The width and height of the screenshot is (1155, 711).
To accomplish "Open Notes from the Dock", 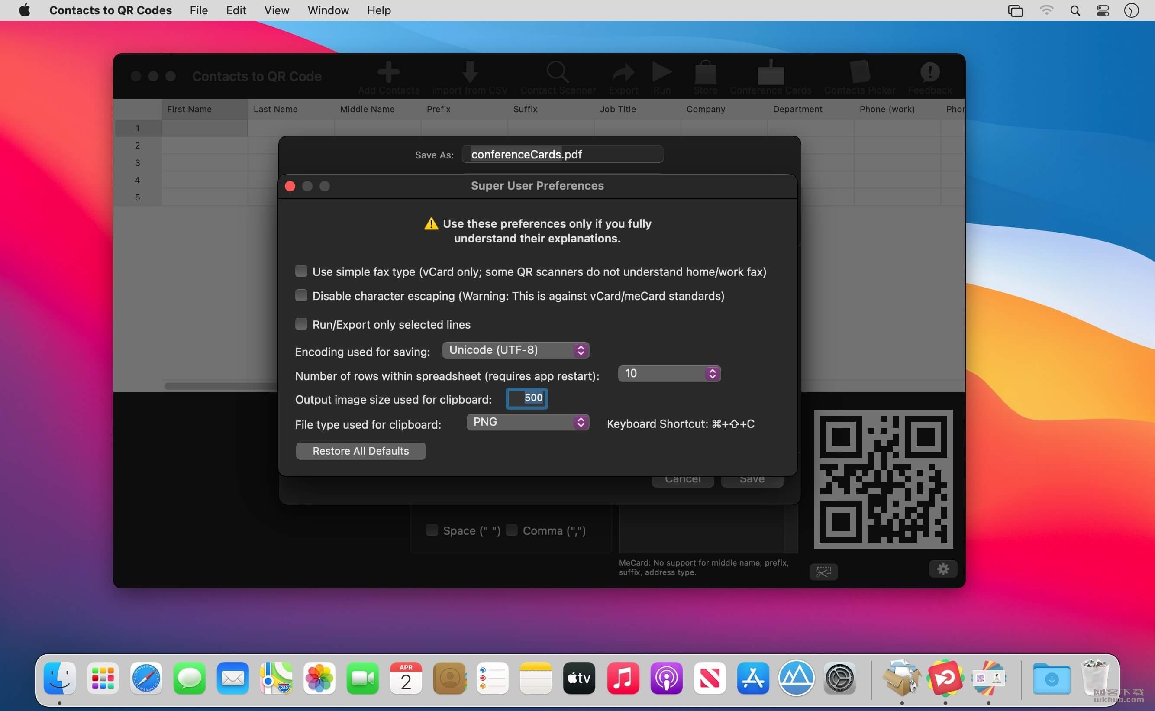I will click(536, 678).
